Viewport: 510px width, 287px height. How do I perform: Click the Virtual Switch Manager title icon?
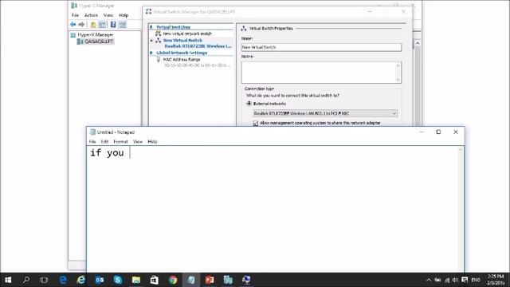[x=149, y=12]
